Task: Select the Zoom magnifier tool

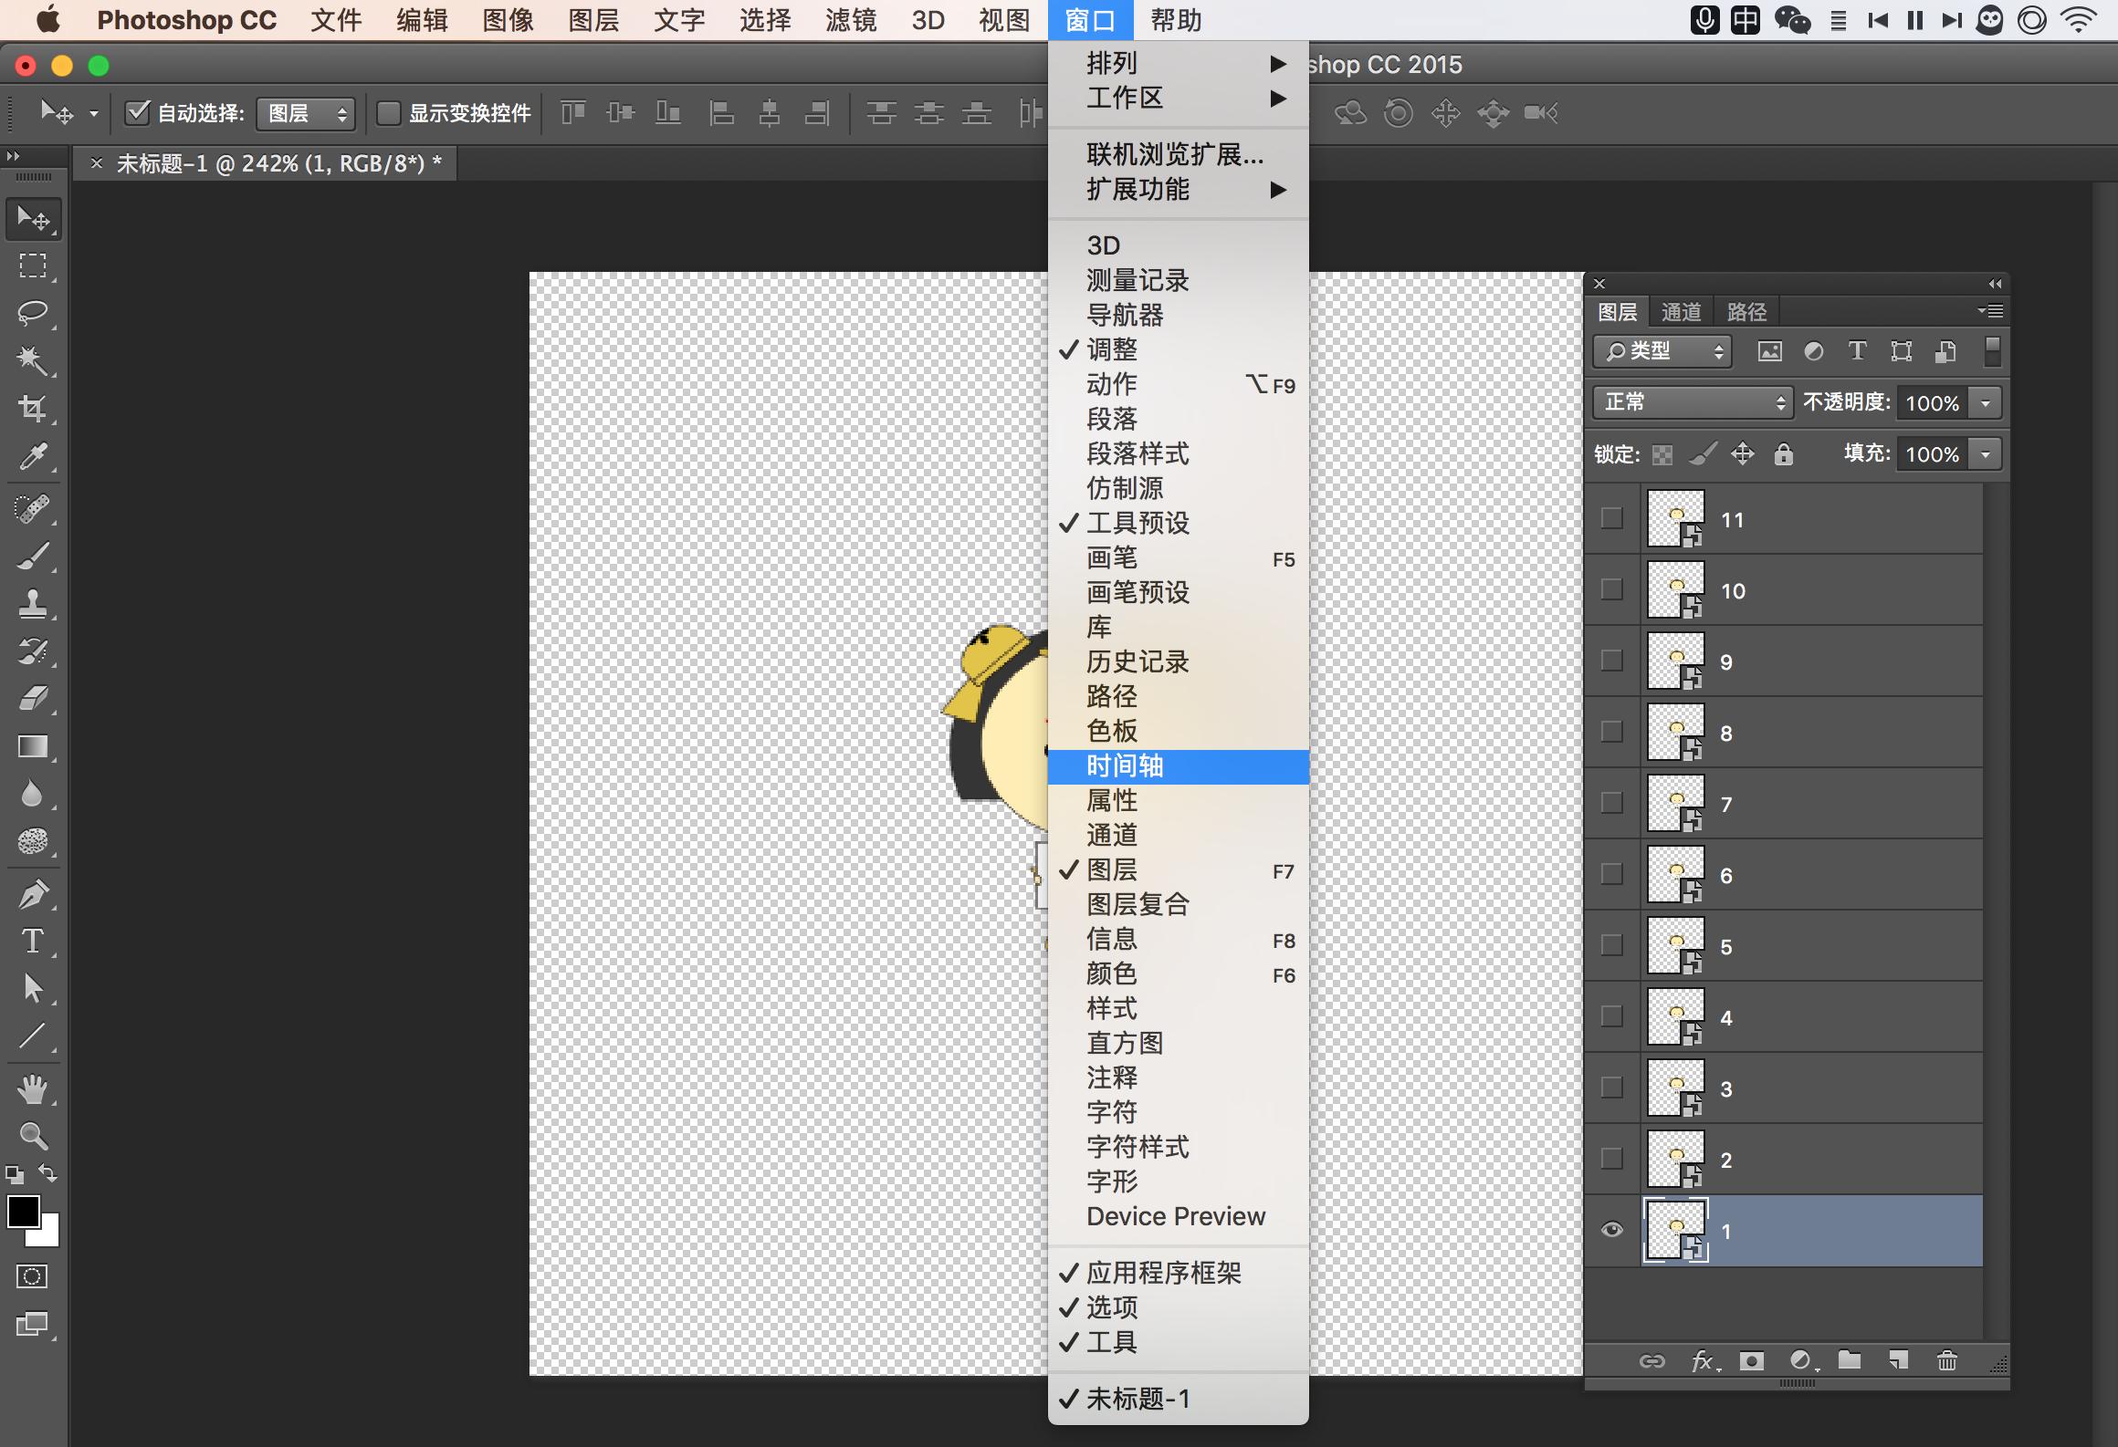Action: 33,1135
